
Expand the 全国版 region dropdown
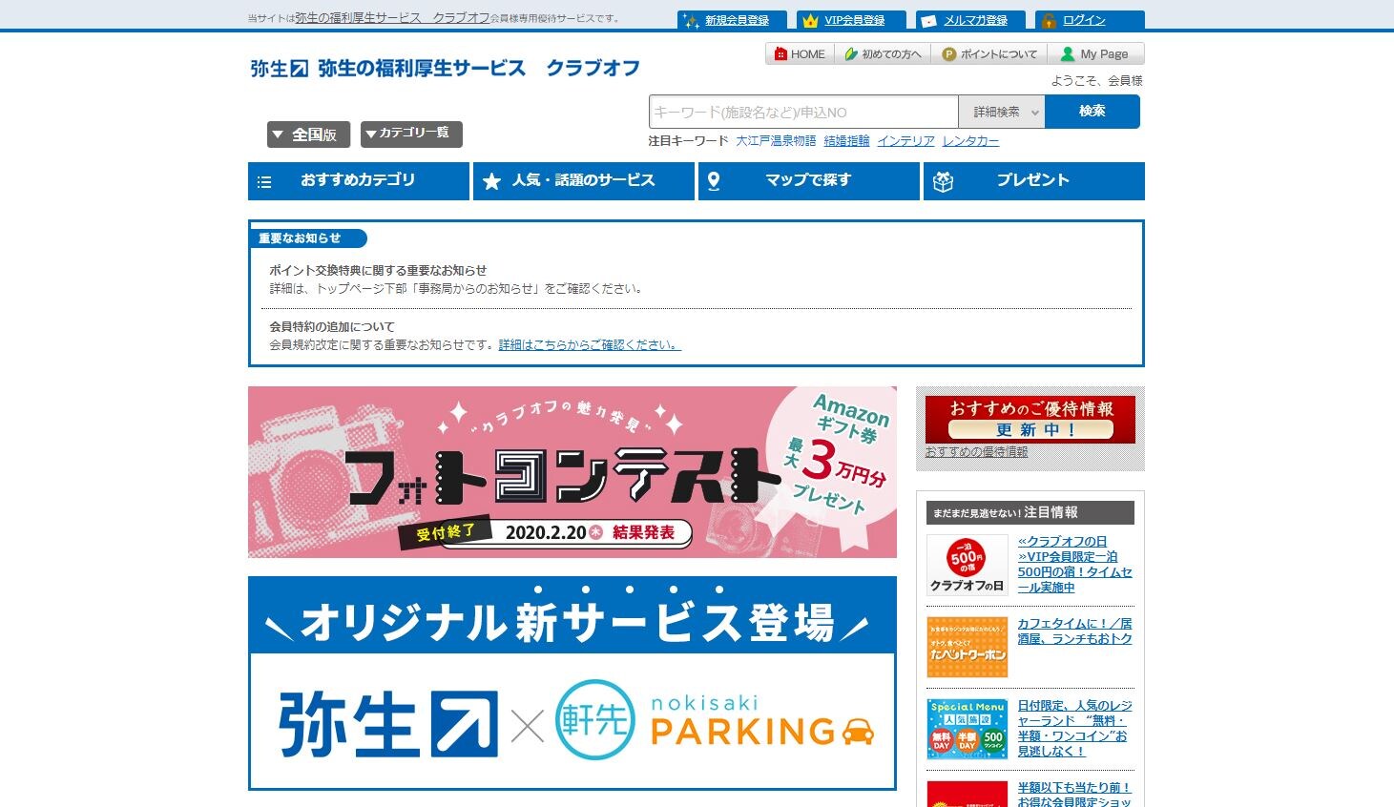(x=308, y=134)
